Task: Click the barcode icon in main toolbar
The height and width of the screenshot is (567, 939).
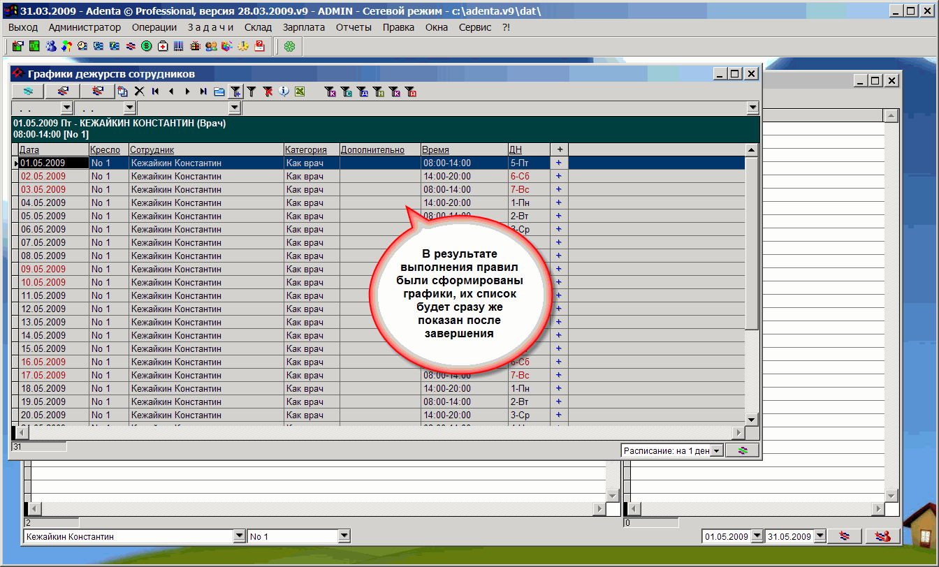Action: [179, 47]
